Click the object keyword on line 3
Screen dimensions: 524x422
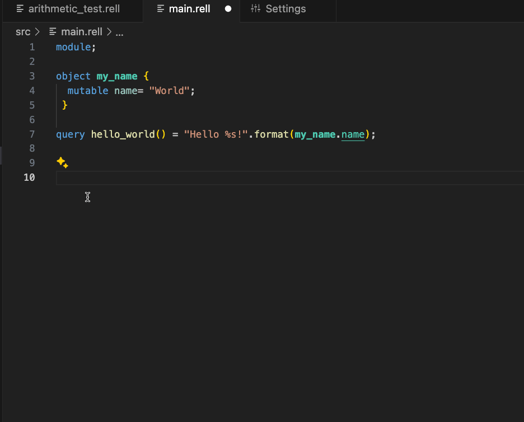click(x=73, y=76)
